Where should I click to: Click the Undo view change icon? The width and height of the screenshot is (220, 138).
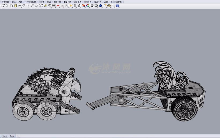click(x=50, y=6)
